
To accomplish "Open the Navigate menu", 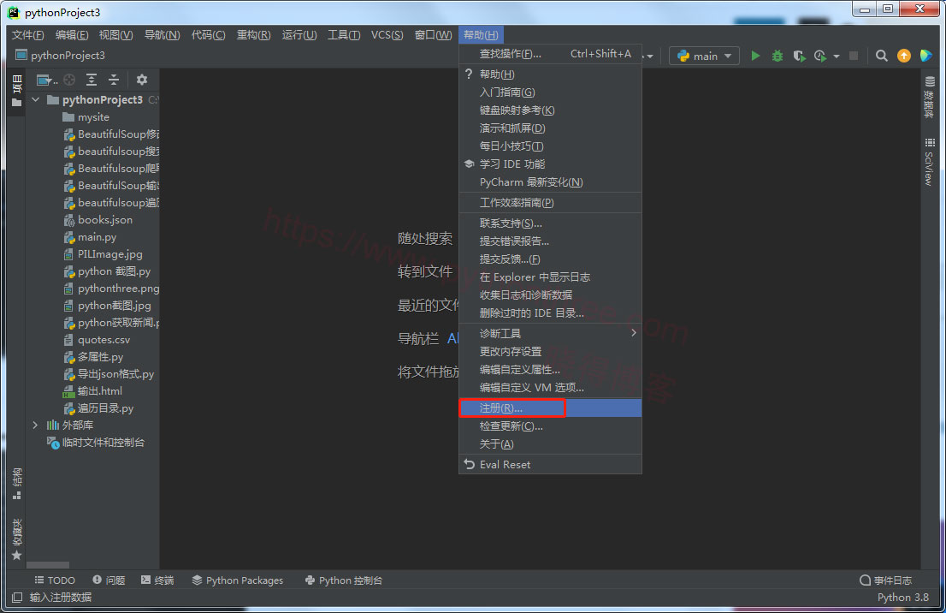I will point(162,35).
